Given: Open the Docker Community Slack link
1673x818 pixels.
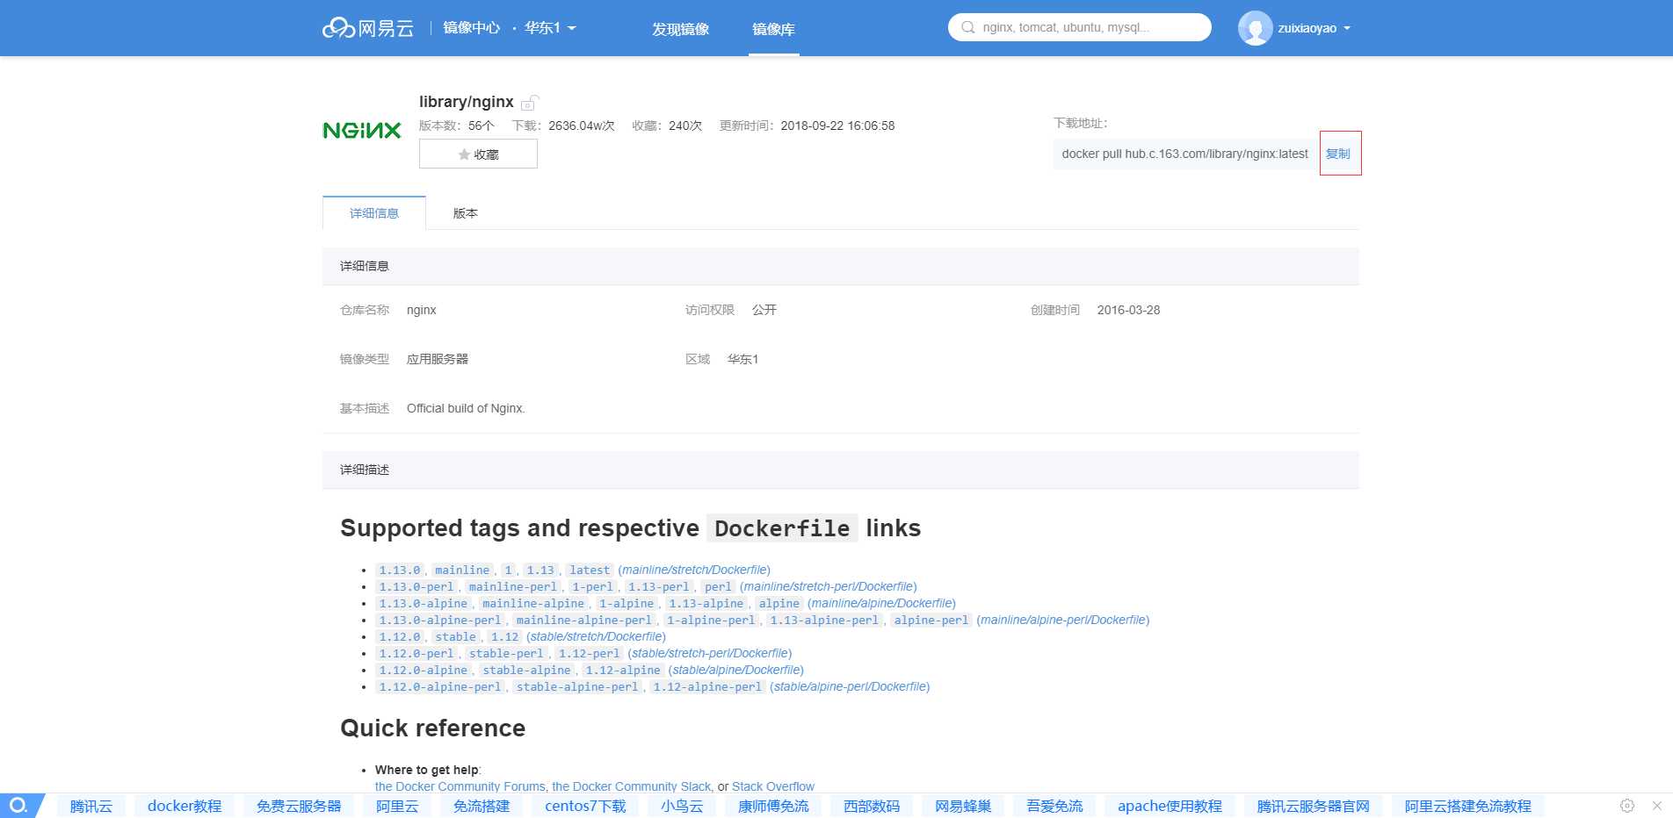Looking at the screenshot, I should [x=632, y=786].
